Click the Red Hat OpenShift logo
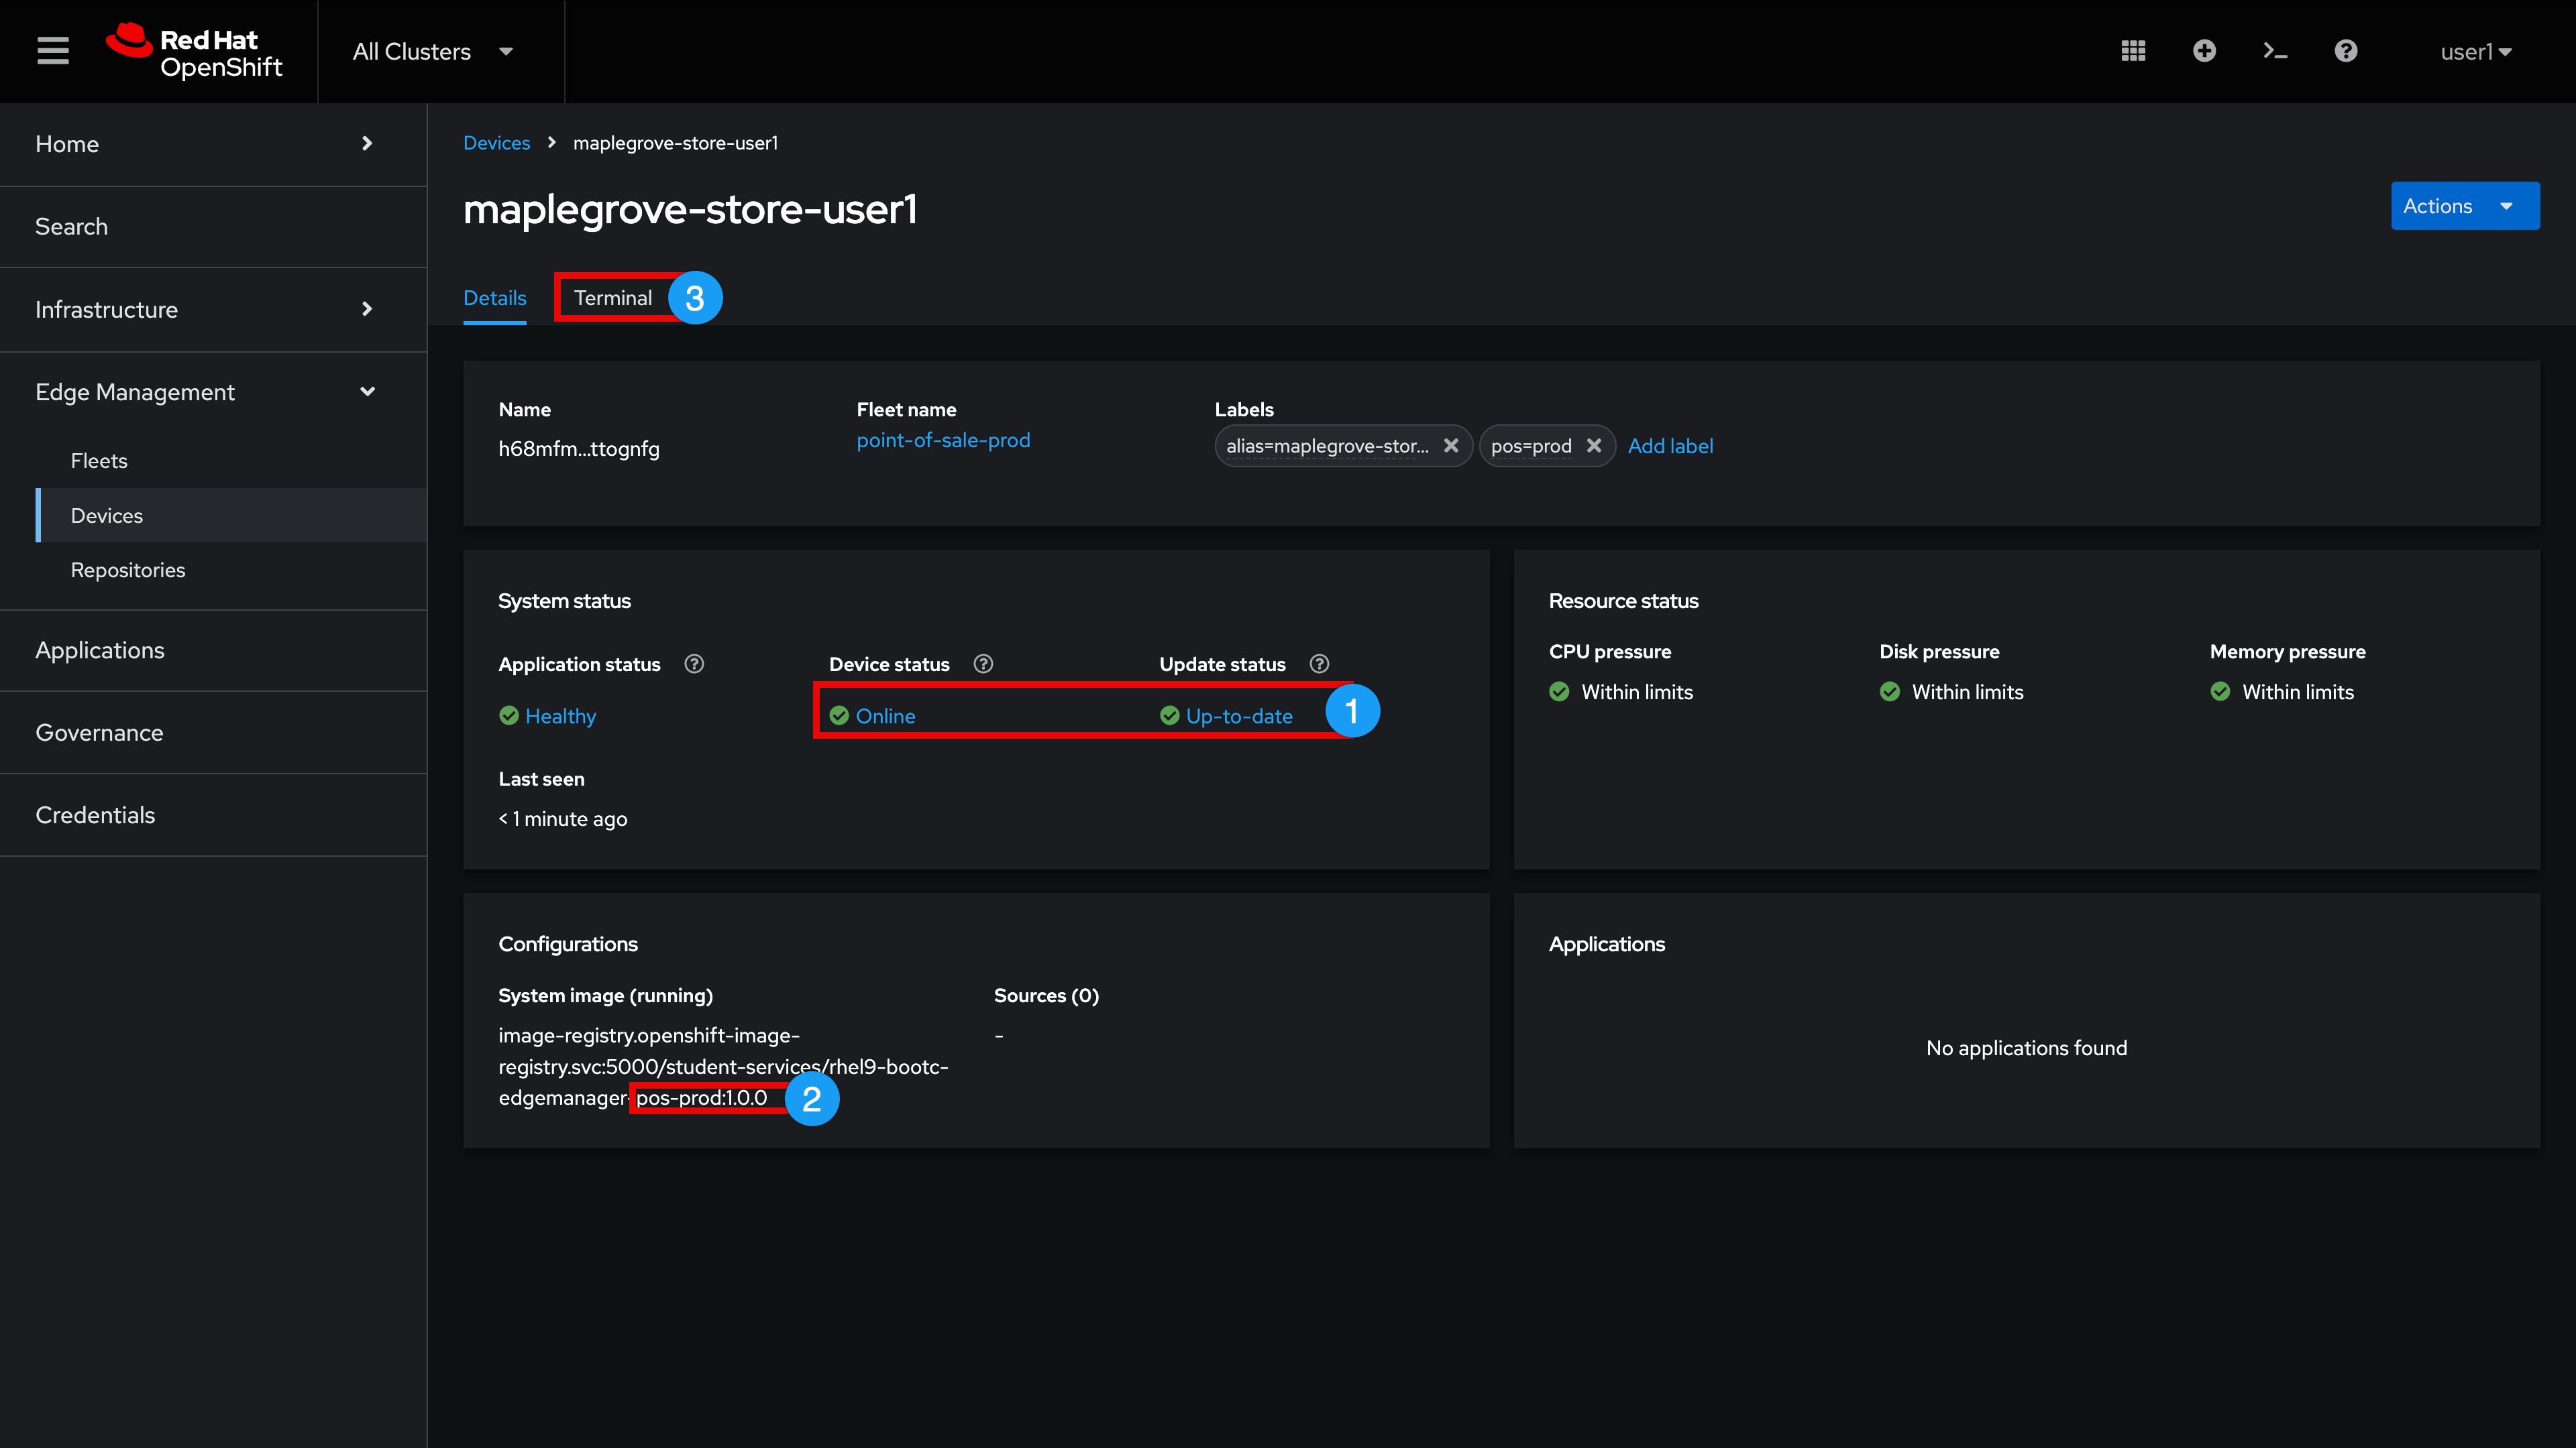Image resolution: width=2576 pixels, height=1448 pixels. [x=195, y=51]
